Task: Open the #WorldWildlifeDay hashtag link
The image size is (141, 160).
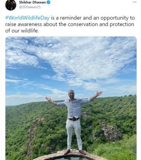Action: [x=27, y=18]
